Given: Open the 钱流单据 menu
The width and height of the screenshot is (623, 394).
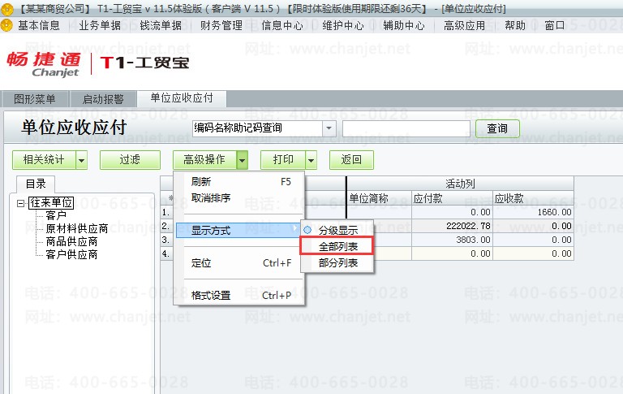Looking at the screenshot, I should 161,25.
